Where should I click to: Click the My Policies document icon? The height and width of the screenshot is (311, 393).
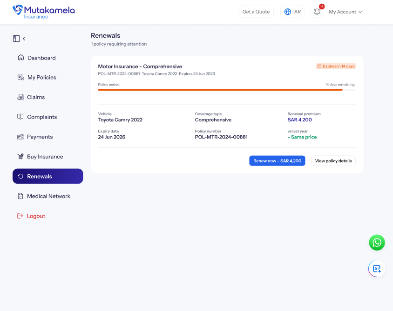click(21, 77)
